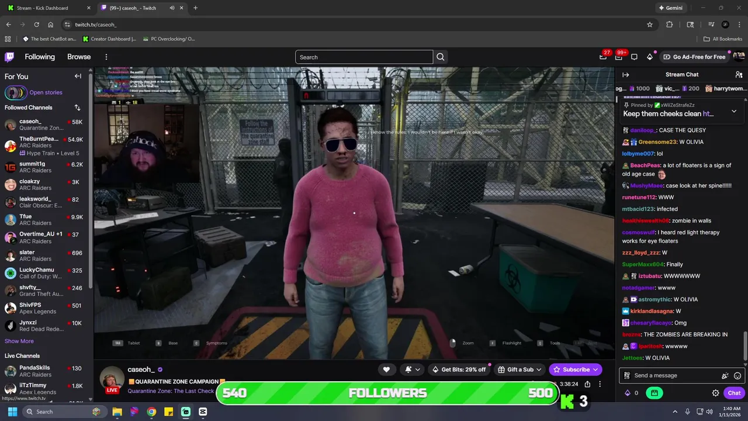This screenshot has height=421, width=748.
Task: Click the search magnifier button
Action: 441,57
